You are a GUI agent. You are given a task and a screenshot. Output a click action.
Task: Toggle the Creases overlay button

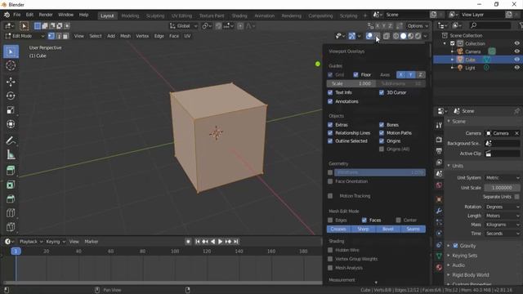338,229
